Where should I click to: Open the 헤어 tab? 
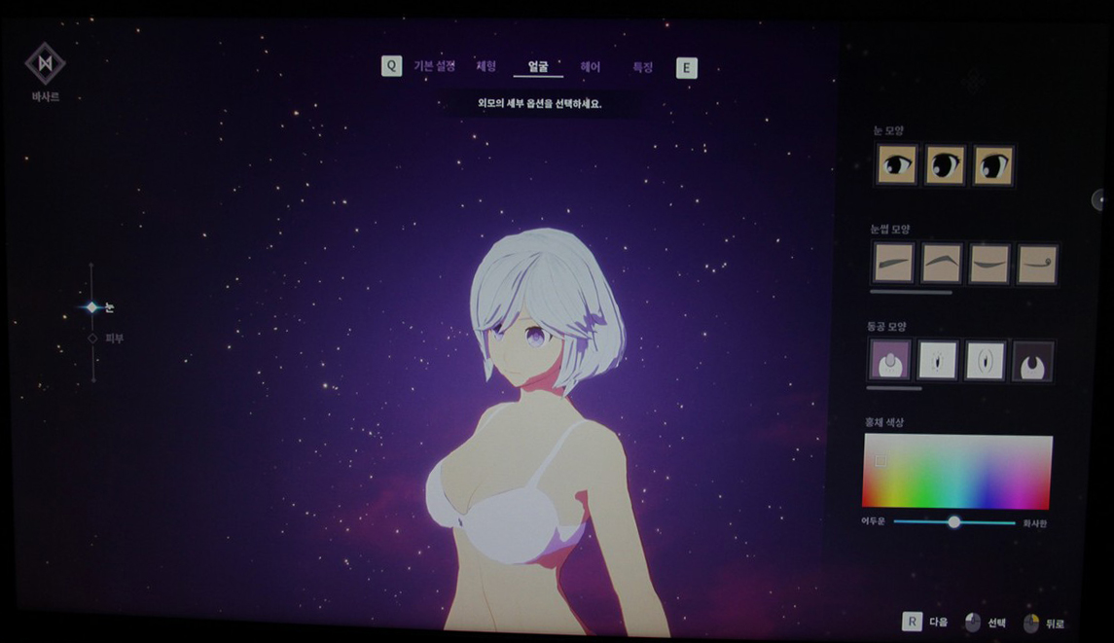point(591,67)
